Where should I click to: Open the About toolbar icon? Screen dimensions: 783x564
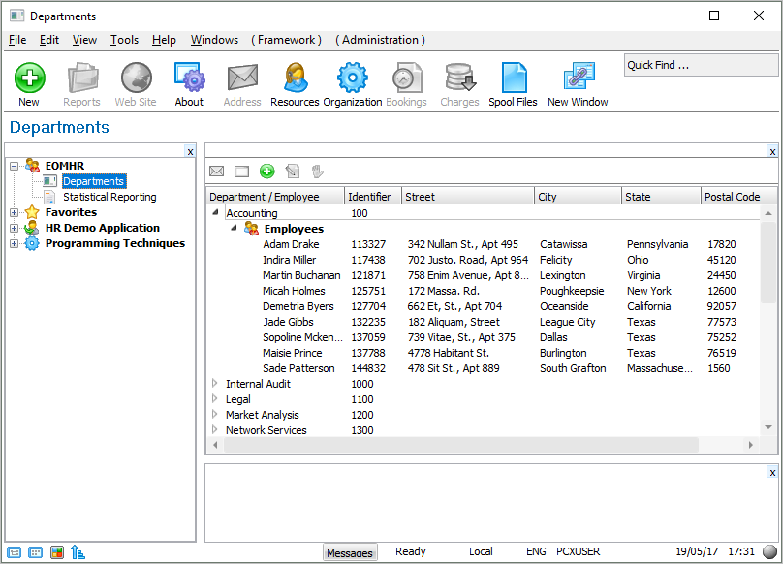pos(189,78)
